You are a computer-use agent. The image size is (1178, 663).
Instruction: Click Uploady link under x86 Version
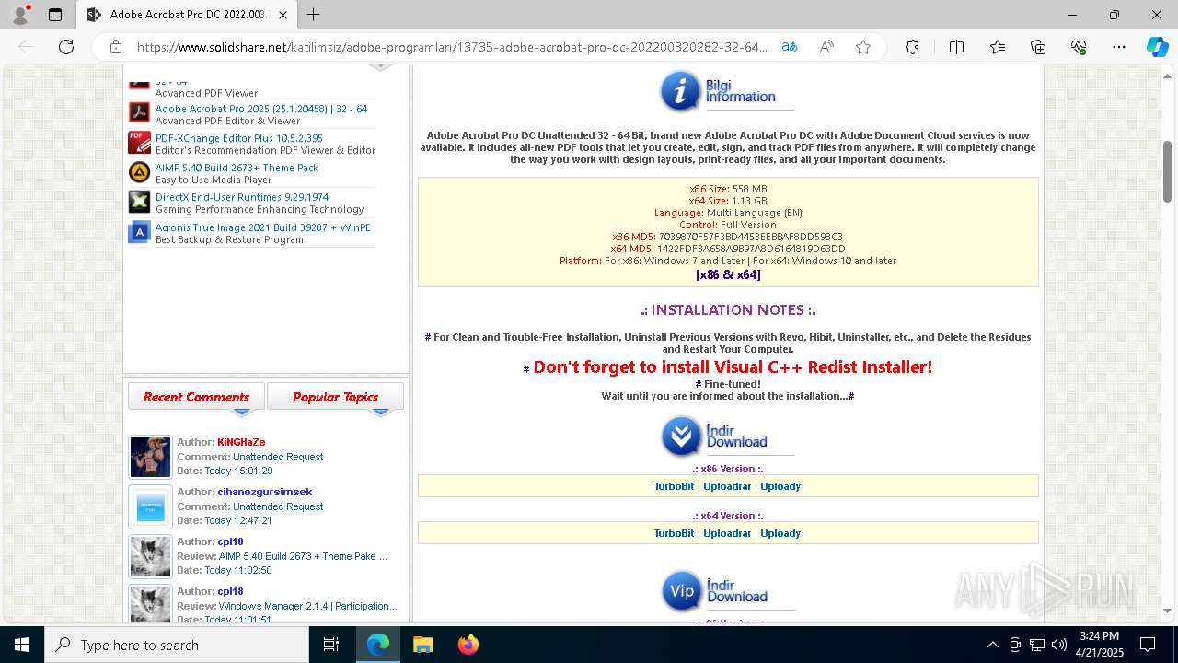click(x=780, y=486)
